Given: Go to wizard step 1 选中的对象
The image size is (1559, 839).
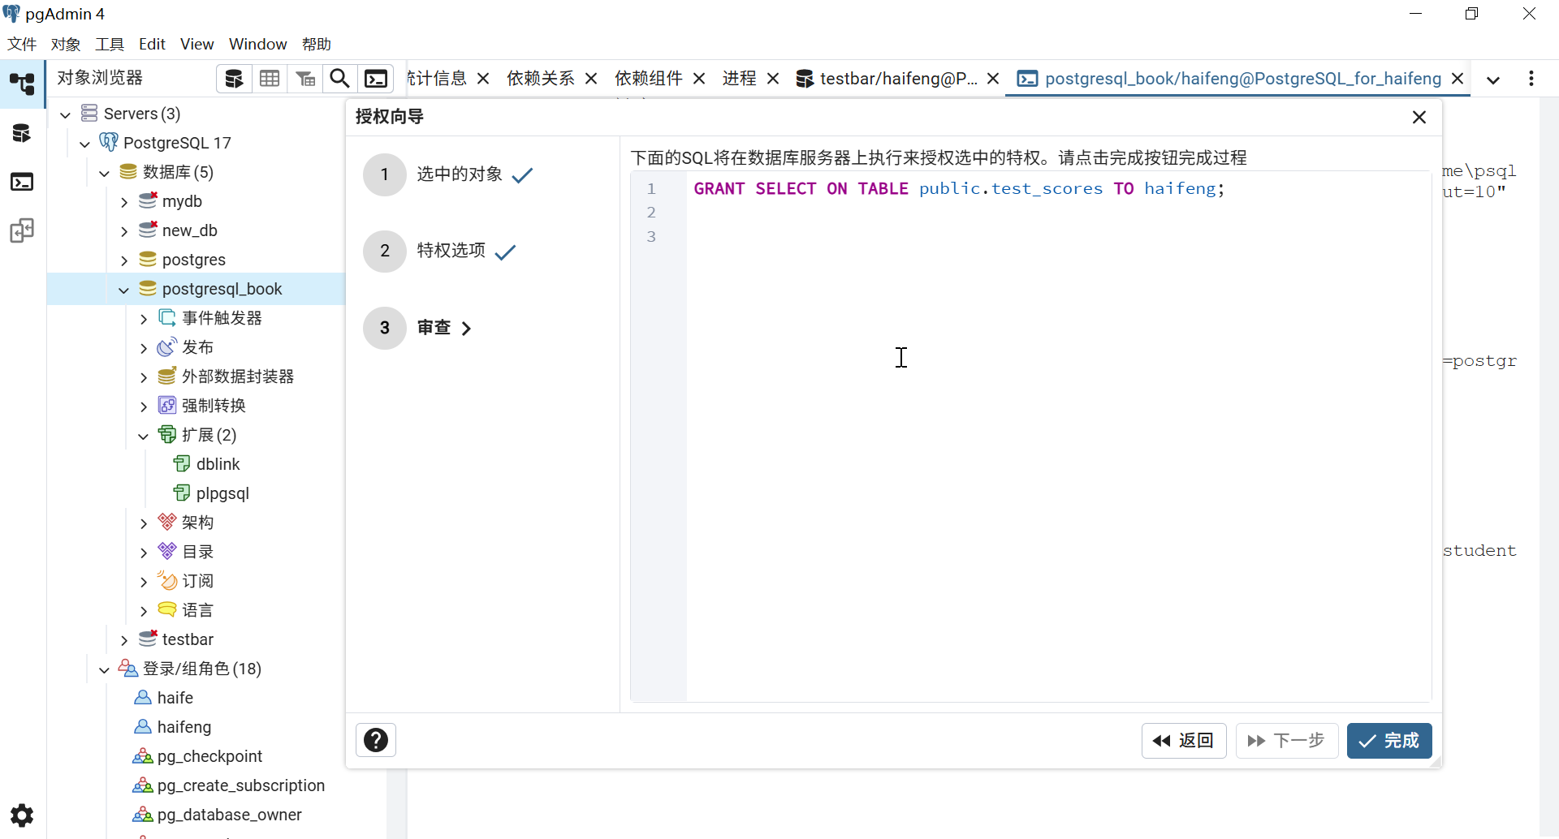Looking at the screenshot, I should (x=459, y=174).
